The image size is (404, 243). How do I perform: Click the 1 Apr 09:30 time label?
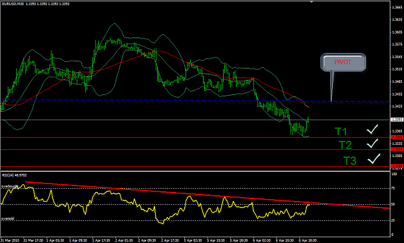78,240
